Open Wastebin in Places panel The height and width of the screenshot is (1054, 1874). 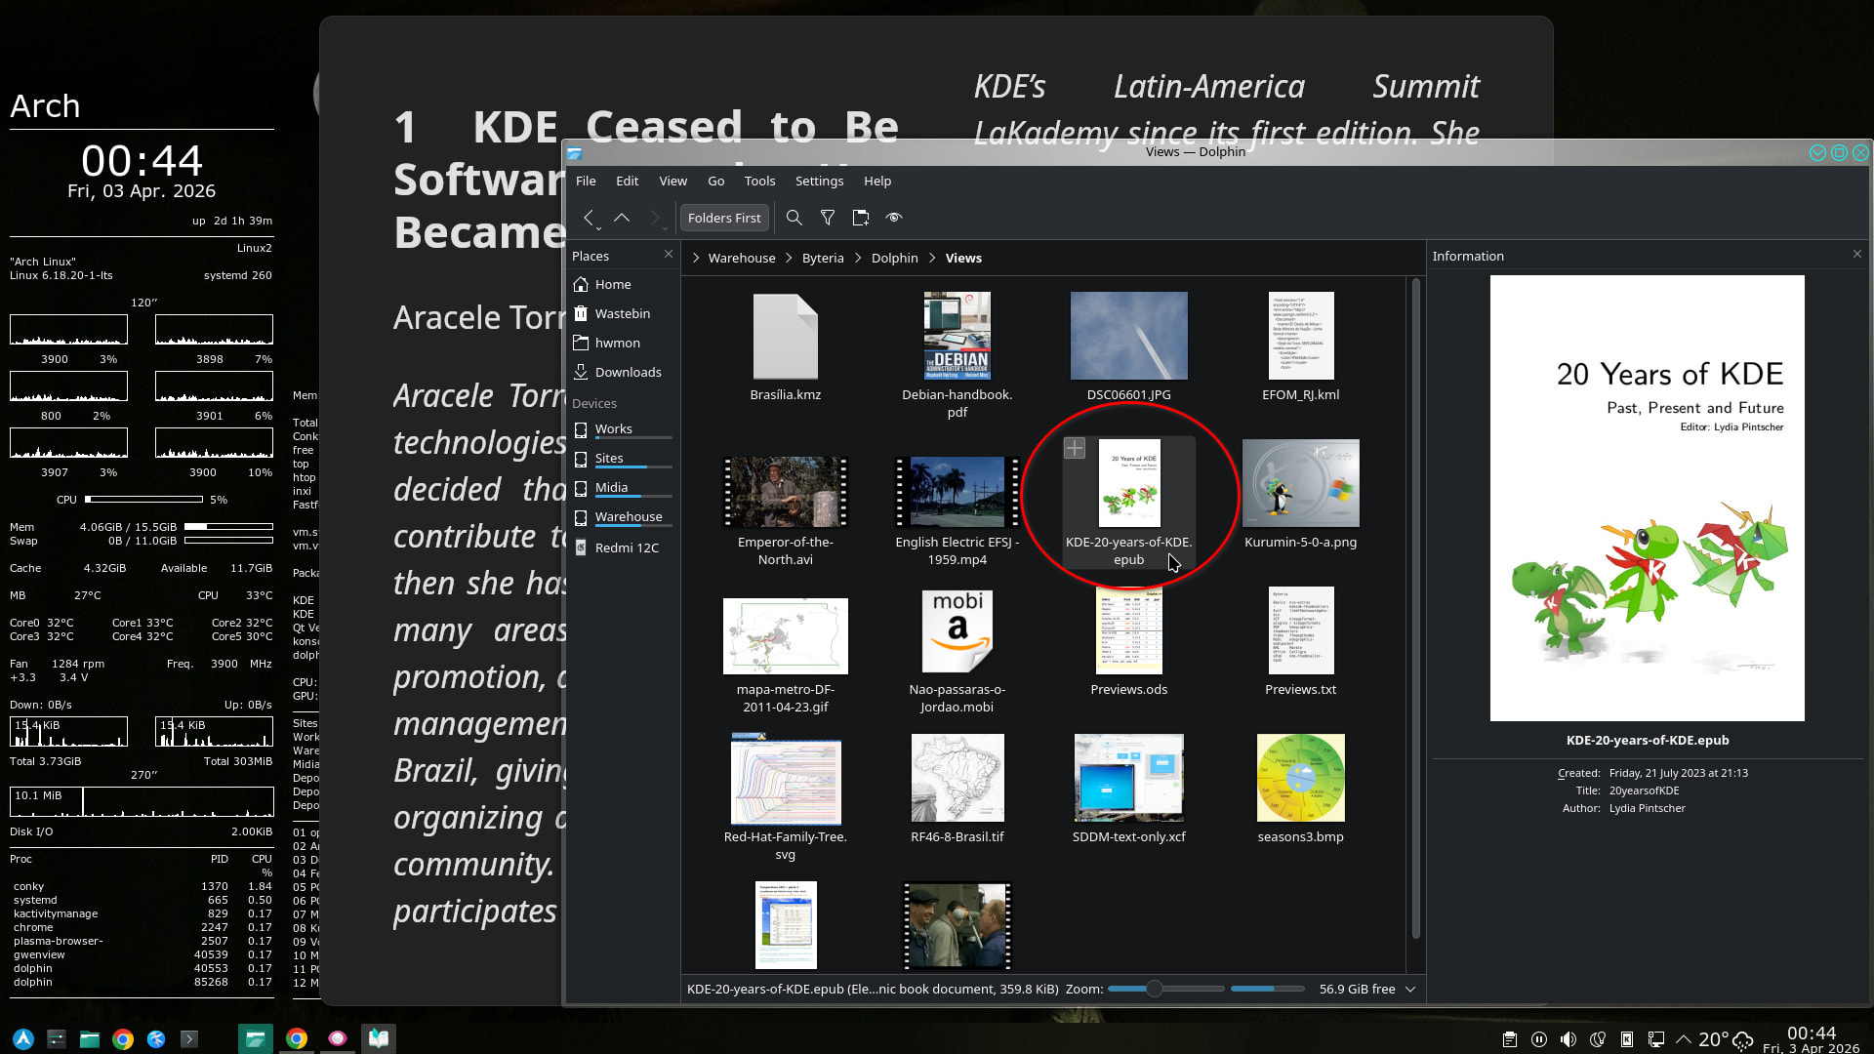click(622, 313)
